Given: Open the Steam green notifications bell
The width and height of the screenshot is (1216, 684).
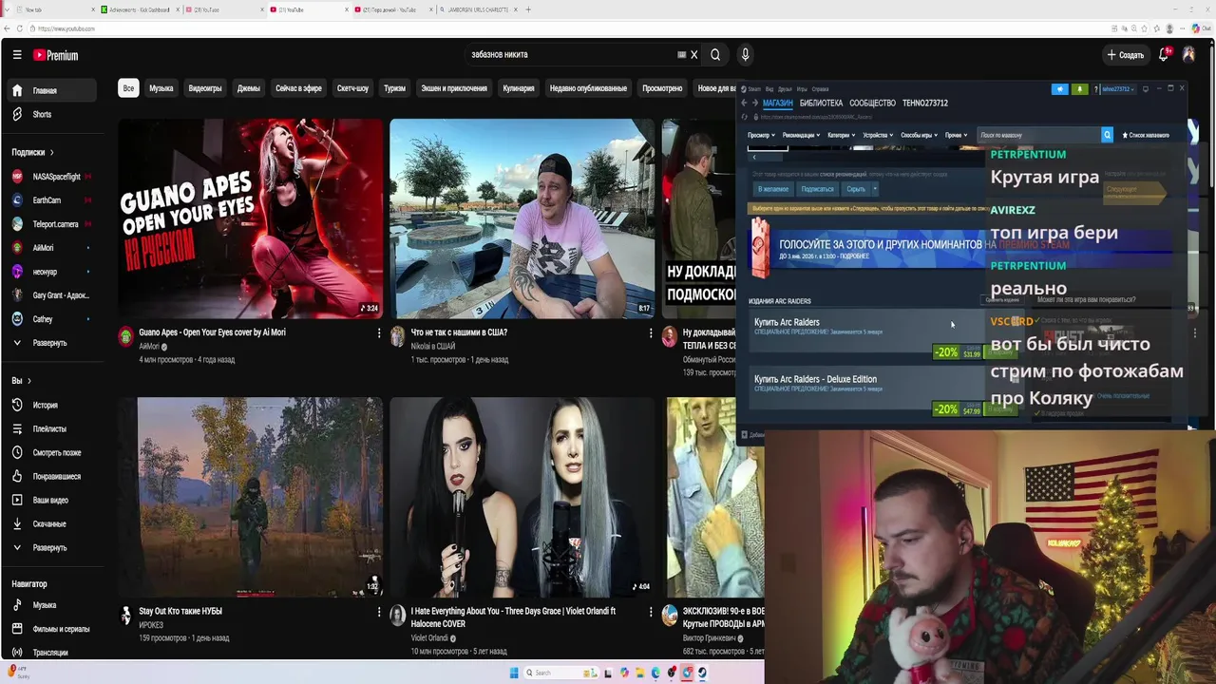Looking at the screenshot, I should click(1079, 89).
